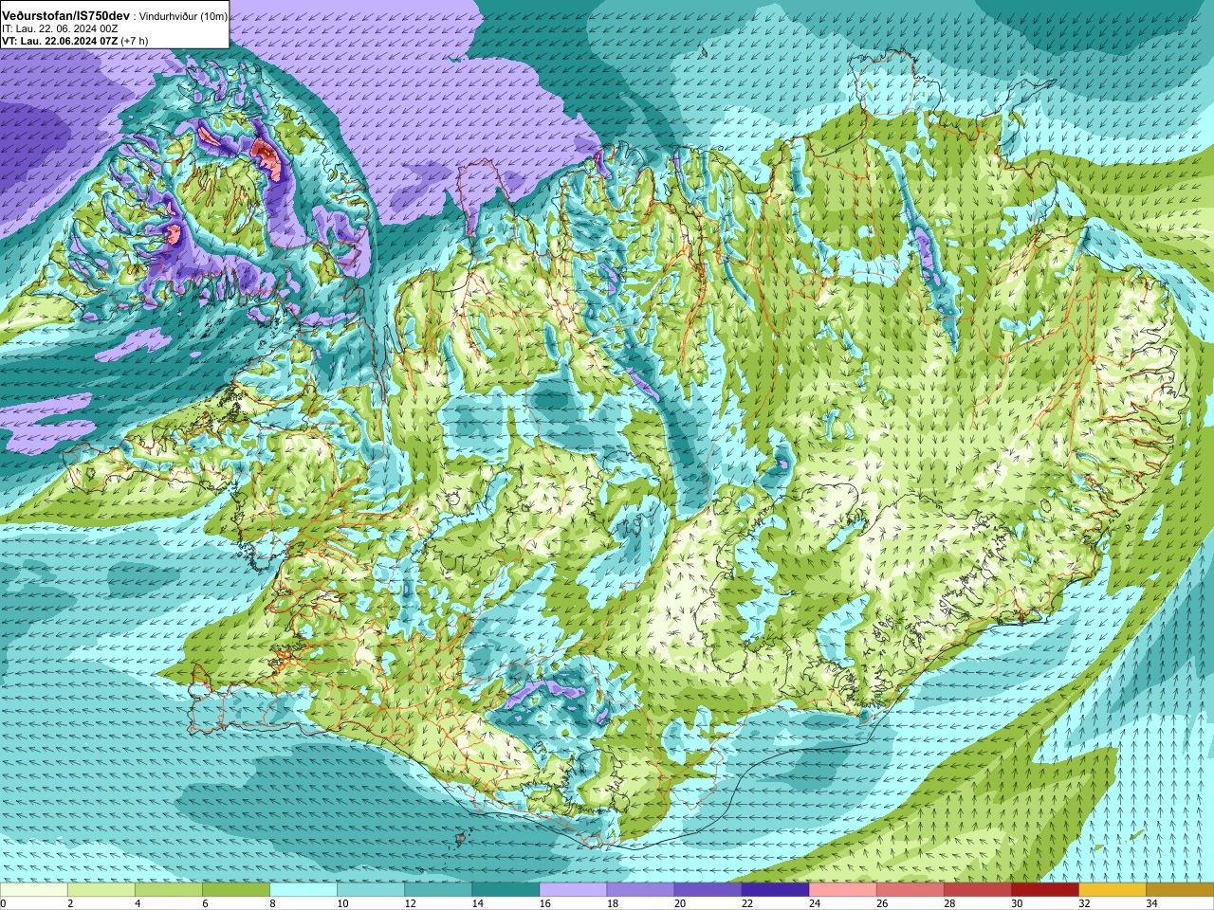The height and width of the screenshot is (910, 1214).
Task: Click the dark green 6–8 legend swatch
Action: (x=236, y=890)
